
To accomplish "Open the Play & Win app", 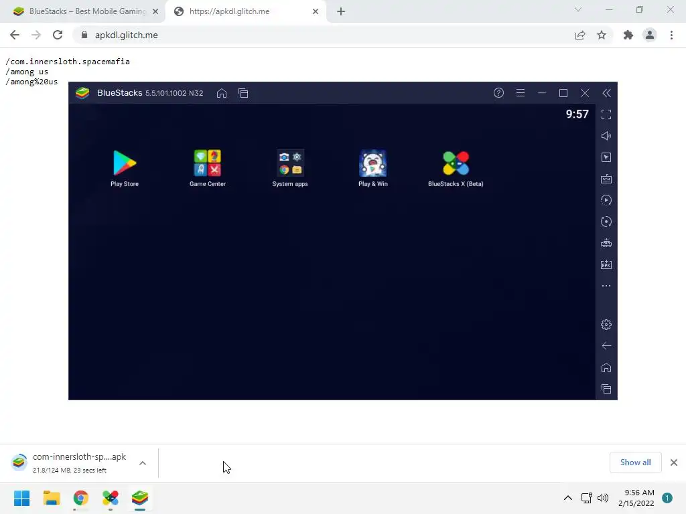I will (372, 168).
